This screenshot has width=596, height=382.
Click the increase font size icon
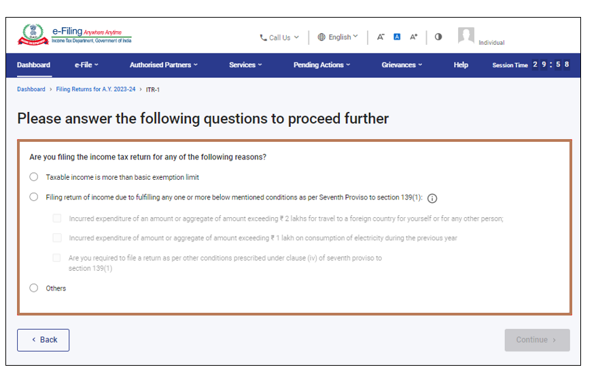pyautogui.click(x=413, y=37)
